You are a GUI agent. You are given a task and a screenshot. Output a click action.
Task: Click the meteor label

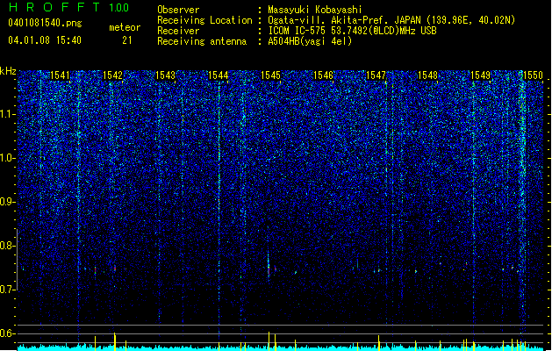coord(125,27)
